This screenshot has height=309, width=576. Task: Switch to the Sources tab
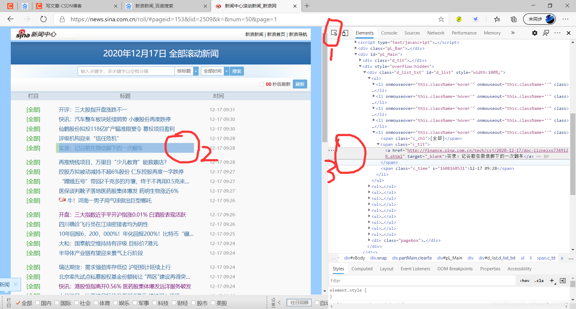(x=412, y=33)
